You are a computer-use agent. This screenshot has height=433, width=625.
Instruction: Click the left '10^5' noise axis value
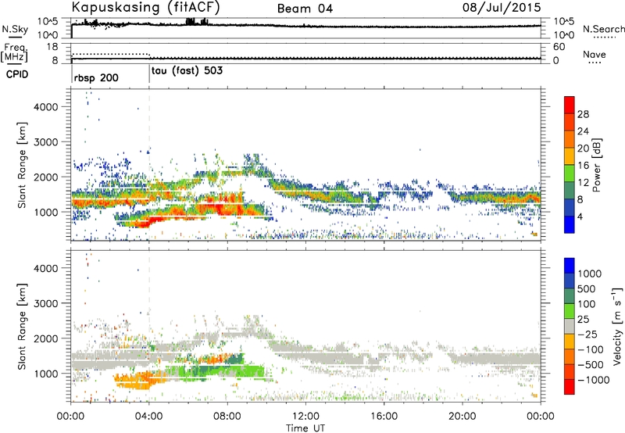48,22
